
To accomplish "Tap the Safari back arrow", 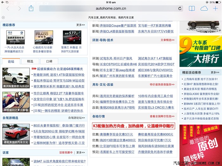I will click(8, 9).
